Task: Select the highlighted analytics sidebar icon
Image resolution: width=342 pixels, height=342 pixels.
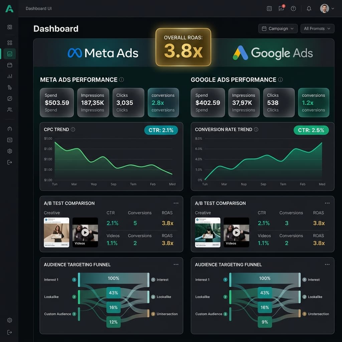Action: click(10, 54)
